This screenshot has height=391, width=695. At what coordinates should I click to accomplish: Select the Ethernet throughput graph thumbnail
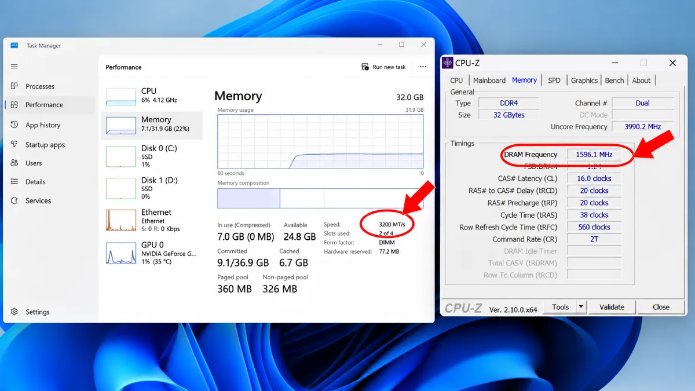121,220
